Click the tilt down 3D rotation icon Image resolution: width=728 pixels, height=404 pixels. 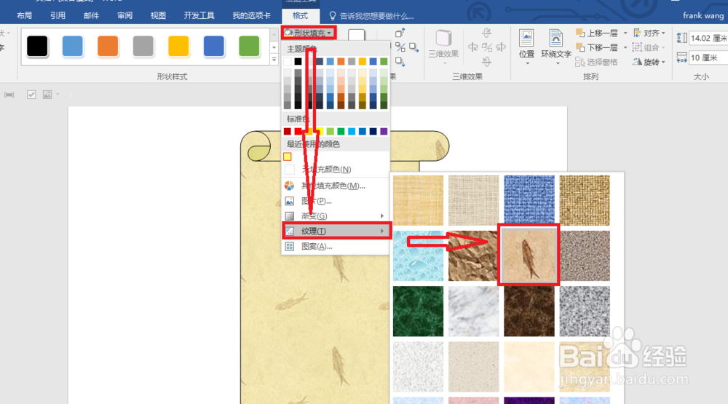pos(486,61)
